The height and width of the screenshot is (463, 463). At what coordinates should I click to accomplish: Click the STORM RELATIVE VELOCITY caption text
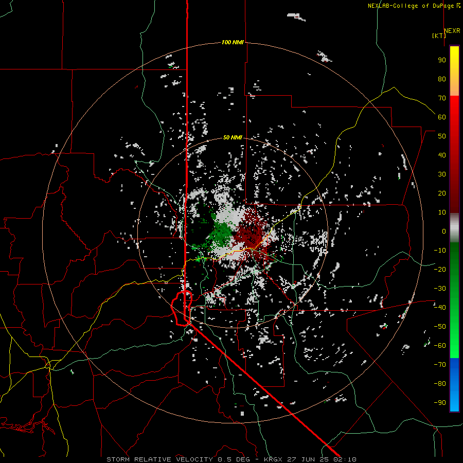click(161, 459)
